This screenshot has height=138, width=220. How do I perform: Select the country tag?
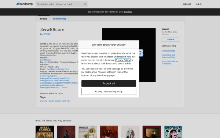click(x=44, y=101)
